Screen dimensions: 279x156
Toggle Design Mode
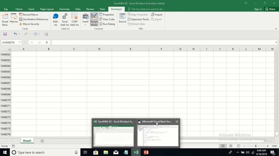pos(94,19)
